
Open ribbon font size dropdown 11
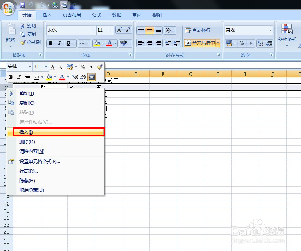click(111, 30)
